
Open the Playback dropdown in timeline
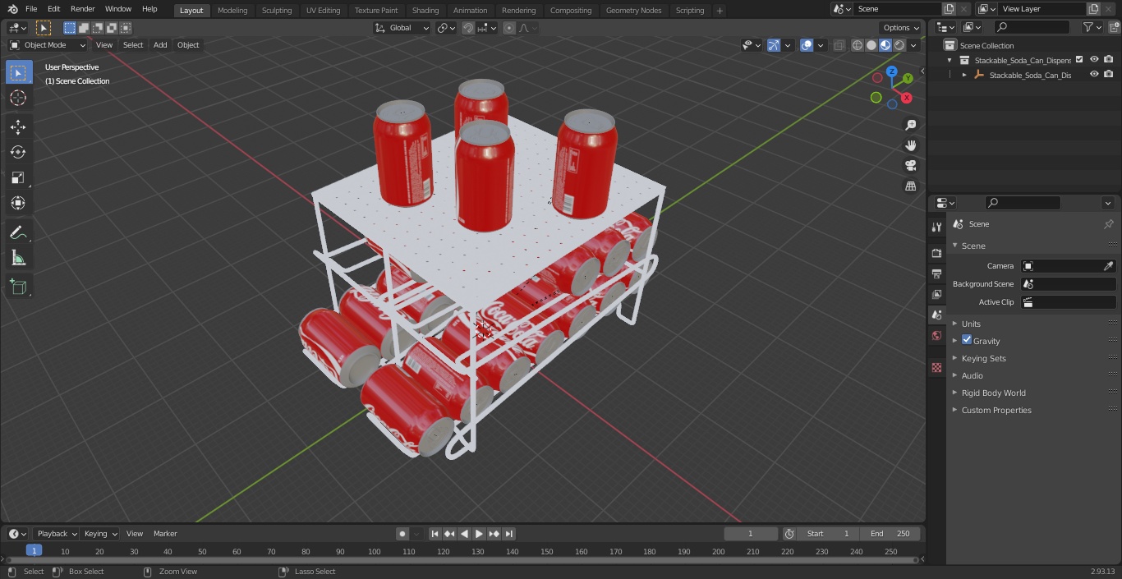pyautogui.click(x=57, y=534)
